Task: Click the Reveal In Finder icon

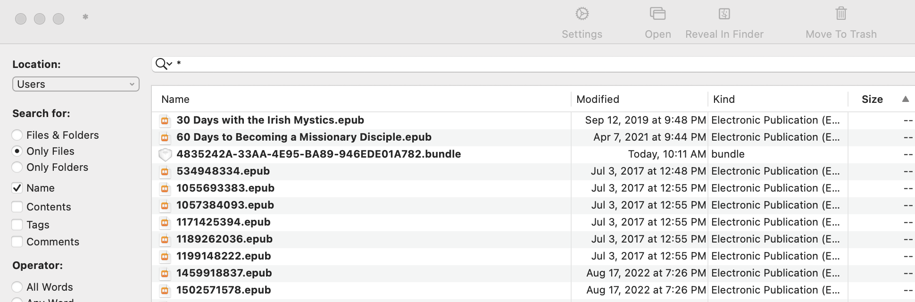Action: point(724,14)
